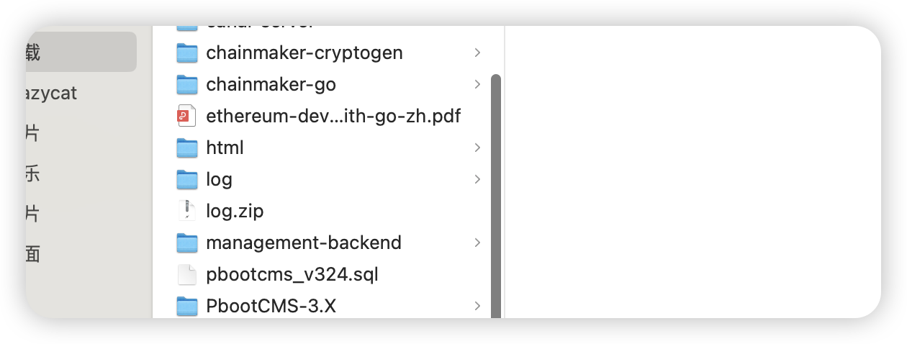
Task: Select the ethereum-dev PDF file icon
Action: point(187,116)
